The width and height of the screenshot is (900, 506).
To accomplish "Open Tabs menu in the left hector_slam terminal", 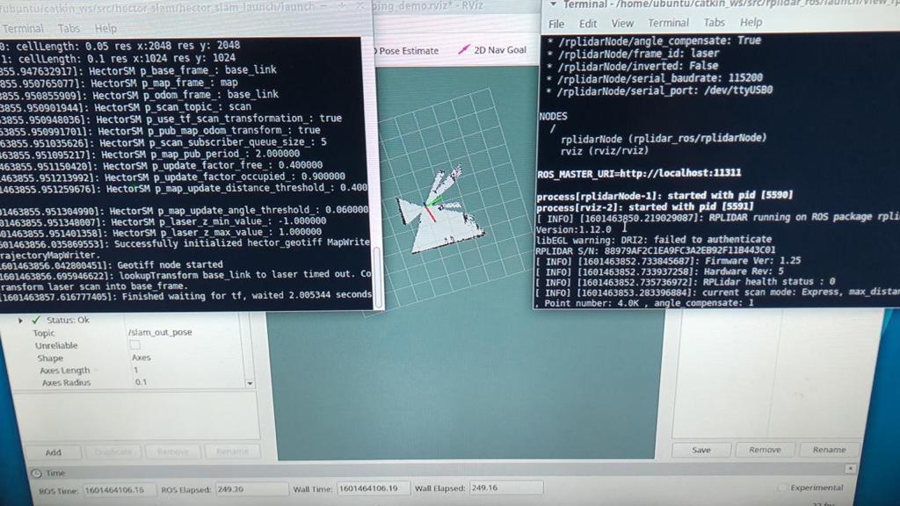I will 69,28.
